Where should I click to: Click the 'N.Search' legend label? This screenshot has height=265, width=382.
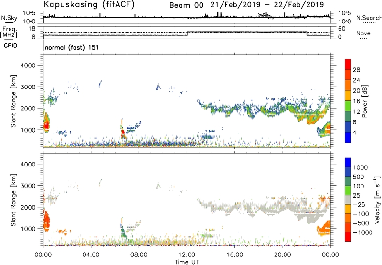[x=369, y=18]
